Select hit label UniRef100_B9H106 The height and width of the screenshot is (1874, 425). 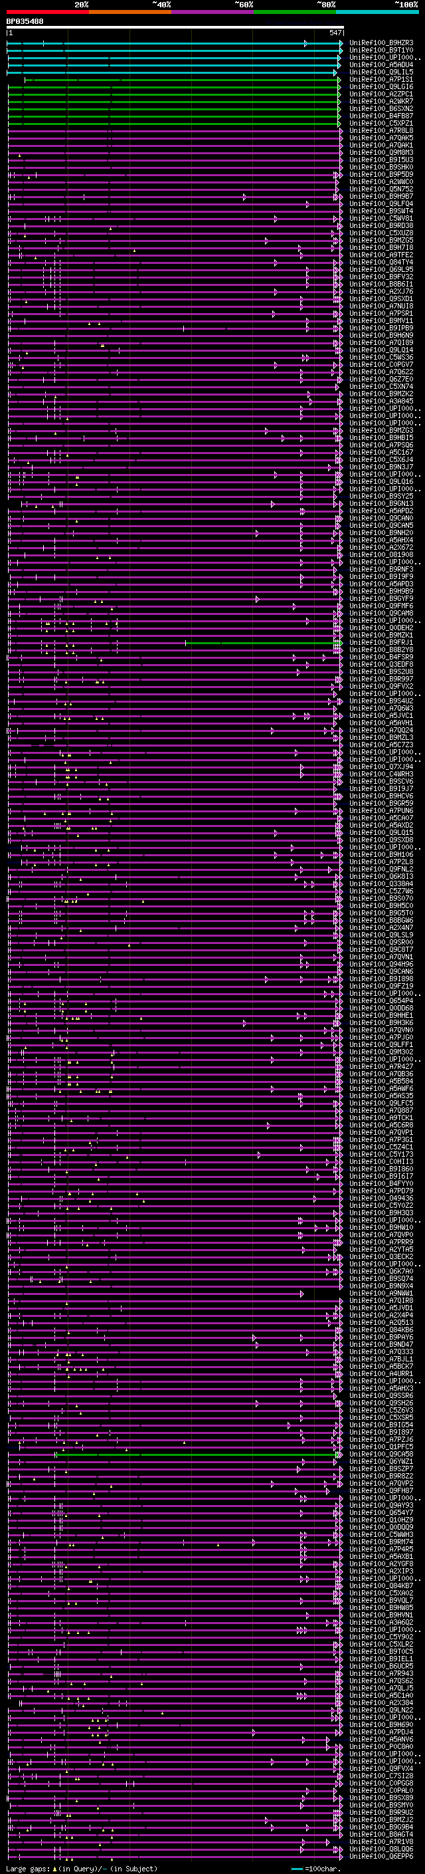pos(381,854)
